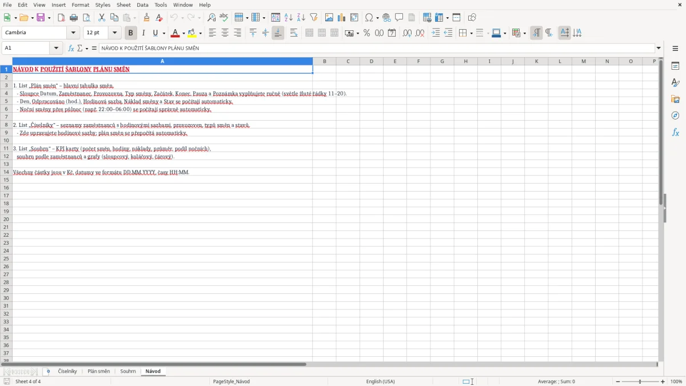686x386 pixels.
Task: Expand the font size dropdown
Action: pos(114,33)
